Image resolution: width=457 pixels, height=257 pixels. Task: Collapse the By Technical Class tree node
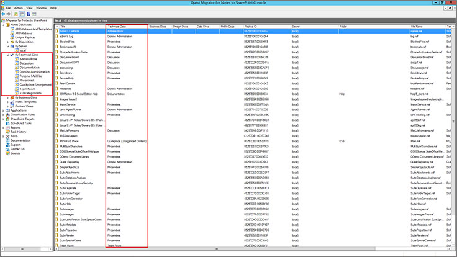tap(8, 55)
